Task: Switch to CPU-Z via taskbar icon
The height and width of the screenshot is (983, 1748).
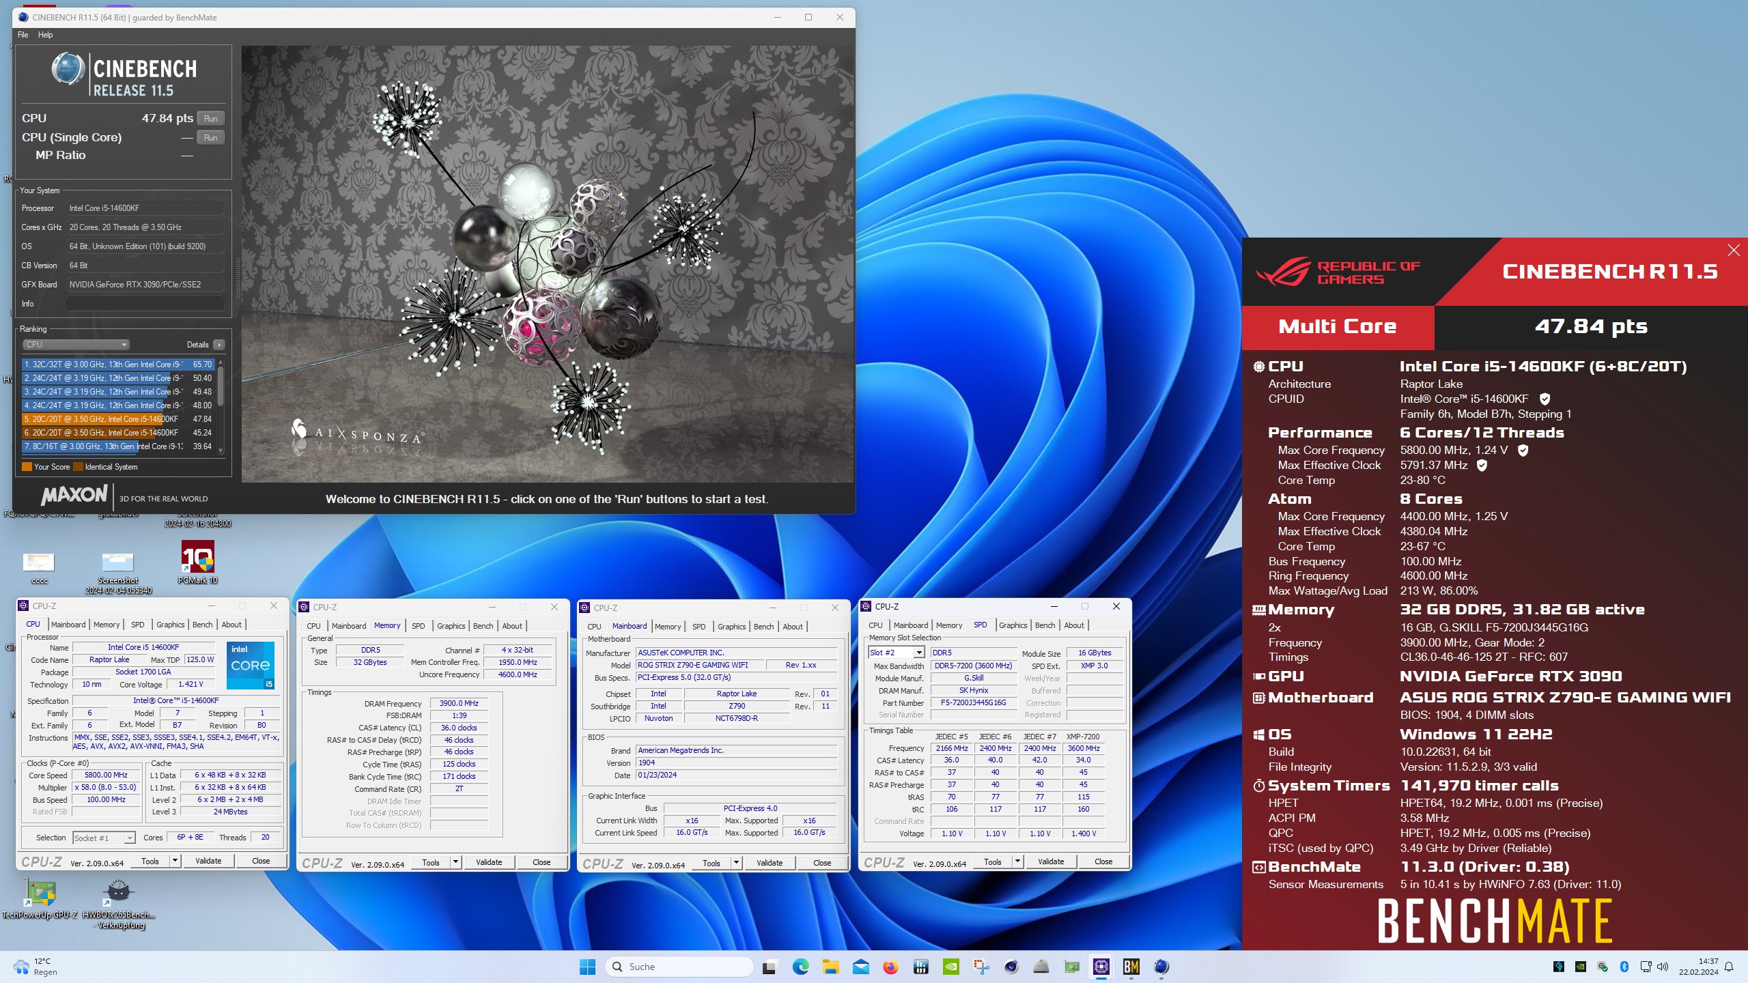Action: pos(1101,967)
